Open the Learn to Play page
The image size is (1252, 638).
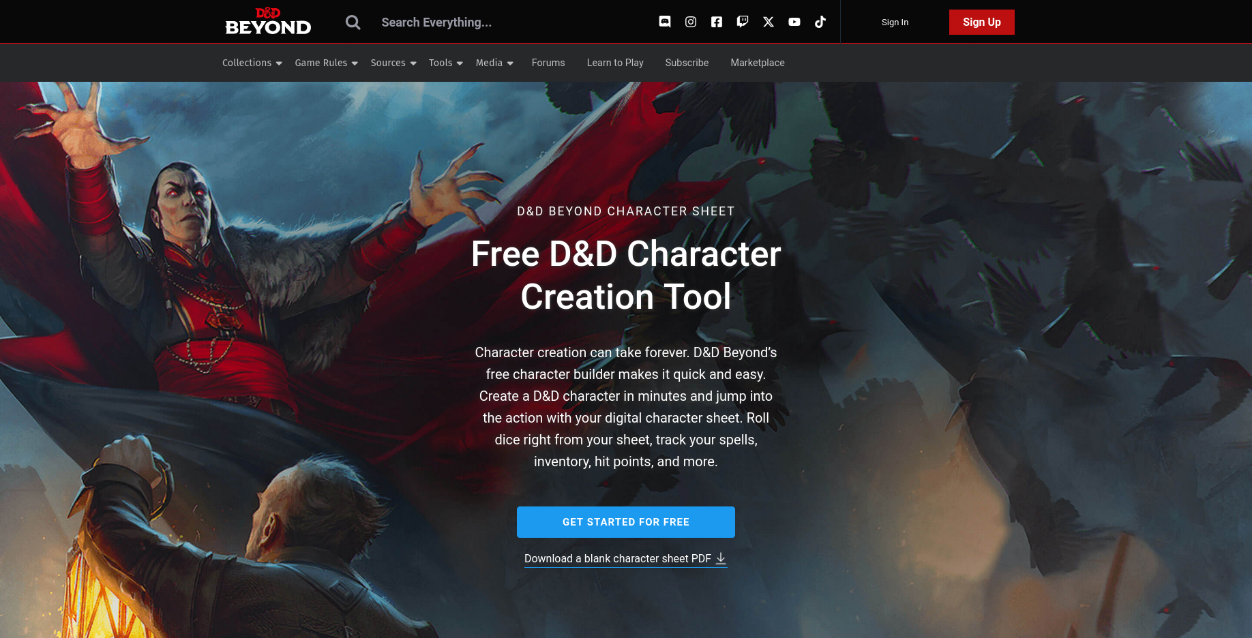tap(615, 63)
